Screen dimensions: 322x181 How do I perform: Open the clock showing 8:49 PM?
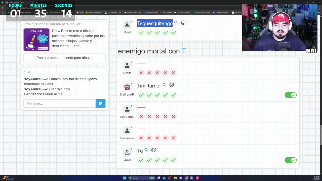(316, 178)
